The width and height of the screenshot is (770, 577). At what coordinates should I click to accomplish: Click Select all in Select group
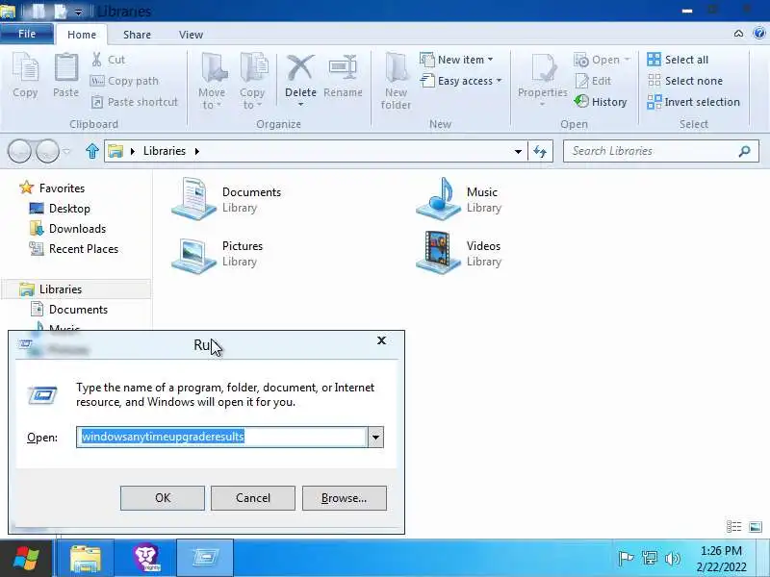click(x=678, y=60)
